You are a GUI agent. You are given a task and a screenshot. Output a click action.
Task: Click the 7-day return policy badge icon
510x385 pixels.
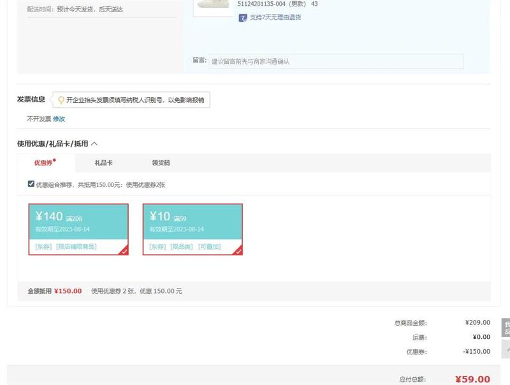click(x=242, y=18)
